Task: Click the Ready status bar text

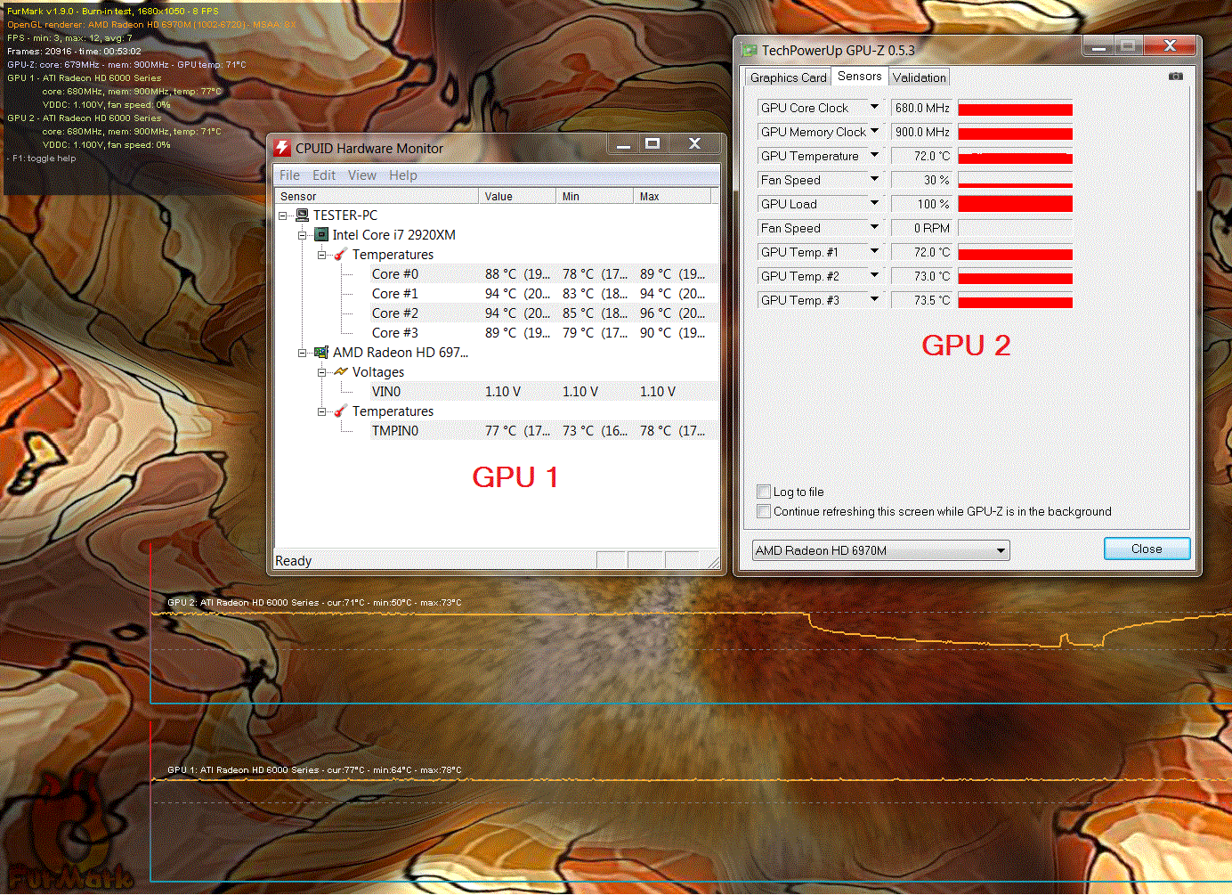Action: pos(294,561)
